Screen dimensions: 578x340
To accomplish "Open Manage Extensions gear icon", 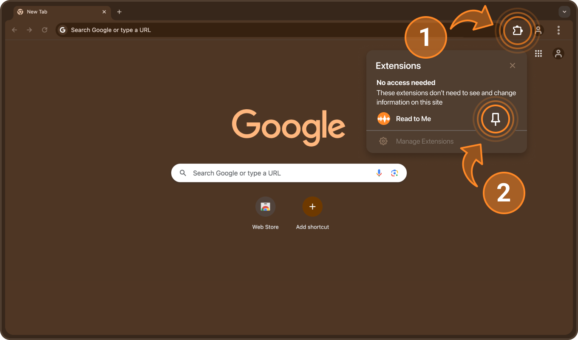I will (x=383, y=141).
